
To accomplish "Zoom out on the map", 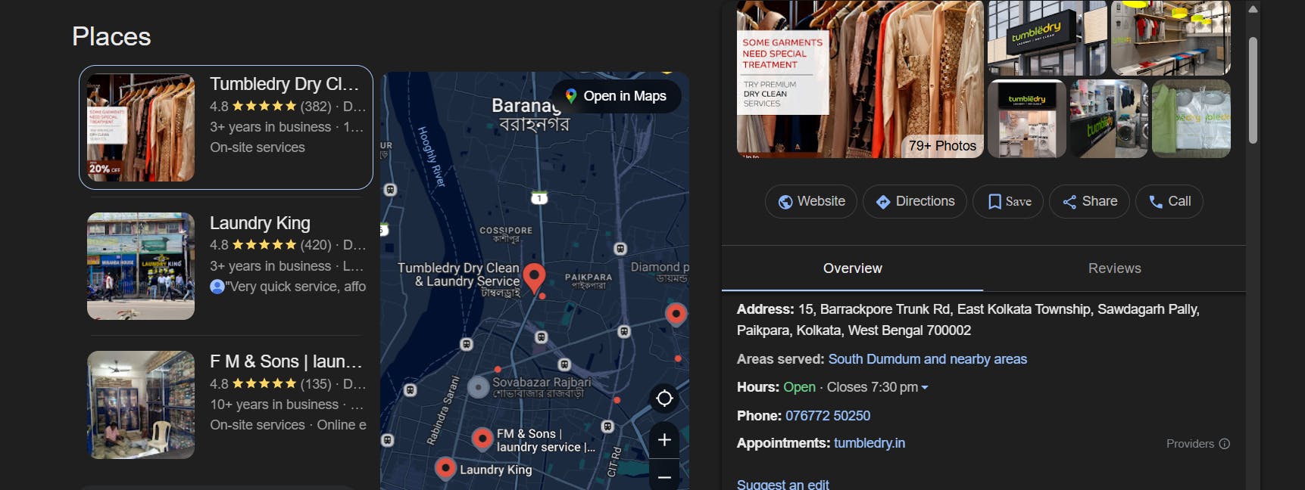I will tap(664, 477).
